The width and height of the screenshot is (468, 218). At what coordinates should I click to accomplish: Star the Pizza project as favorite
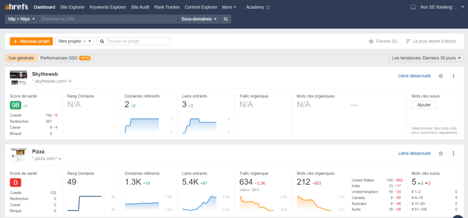[x=441, y=154]
